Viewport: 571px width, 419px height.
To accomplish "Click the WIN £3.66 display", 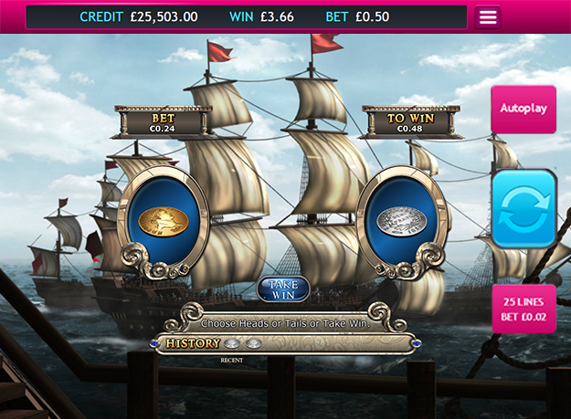I will 261,16.
